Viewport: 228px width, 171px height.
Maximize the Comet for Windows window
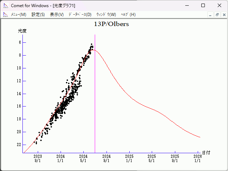[x=203, y=6]
